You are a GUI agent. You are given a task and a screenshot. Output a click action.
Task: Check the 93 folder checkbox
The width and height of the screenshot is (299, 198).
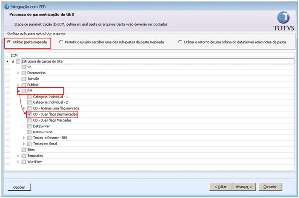point(24,67)
